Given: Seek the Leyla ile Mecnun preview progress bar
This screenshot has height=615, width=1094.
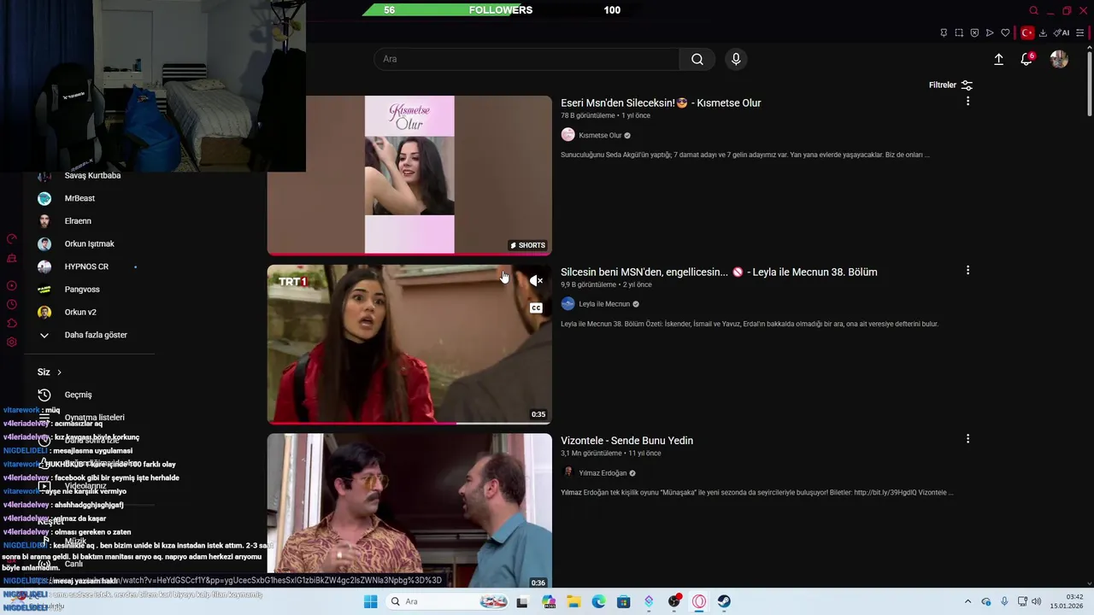Looking at the screenshot, I should (409, 423).
